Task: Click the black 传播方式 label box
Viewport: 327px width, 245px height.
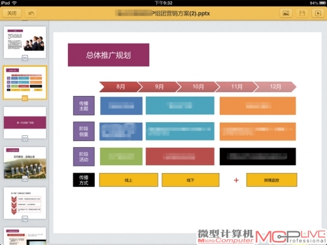Action: click(84, 180)
